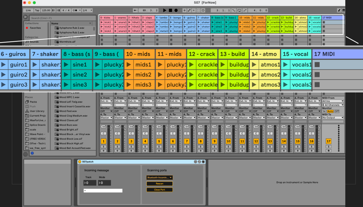Toggle track activator 5
The height and width of the screenshot is (207, 363).
[159, 141]
